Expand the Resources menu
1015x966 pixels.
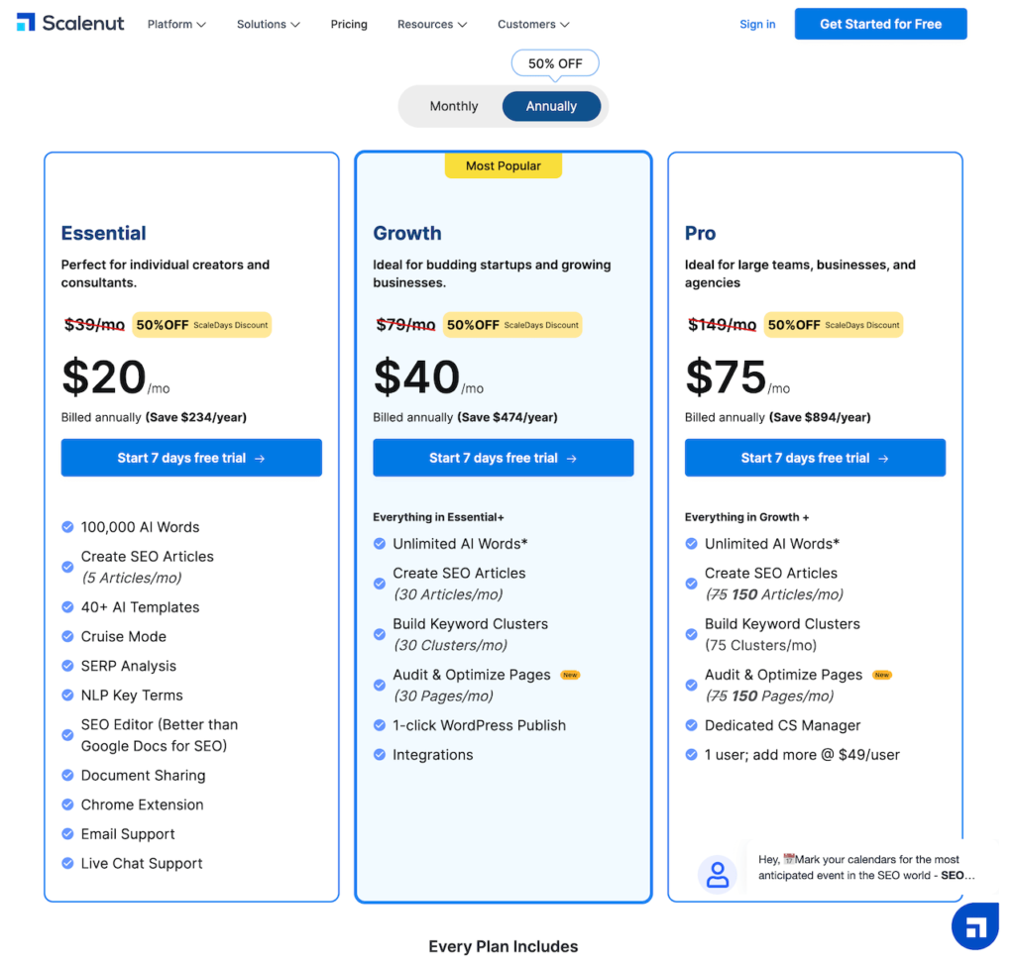coord(432,24)
